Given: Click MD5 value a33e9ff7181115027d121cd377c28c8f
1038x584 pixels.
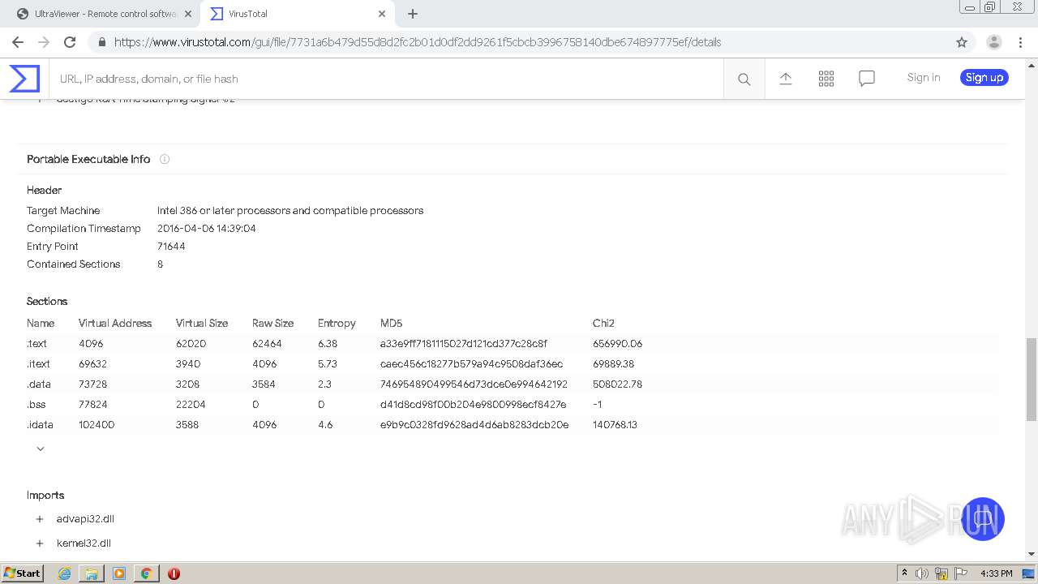Looking at the screenshot, I should tap(464, 344).
